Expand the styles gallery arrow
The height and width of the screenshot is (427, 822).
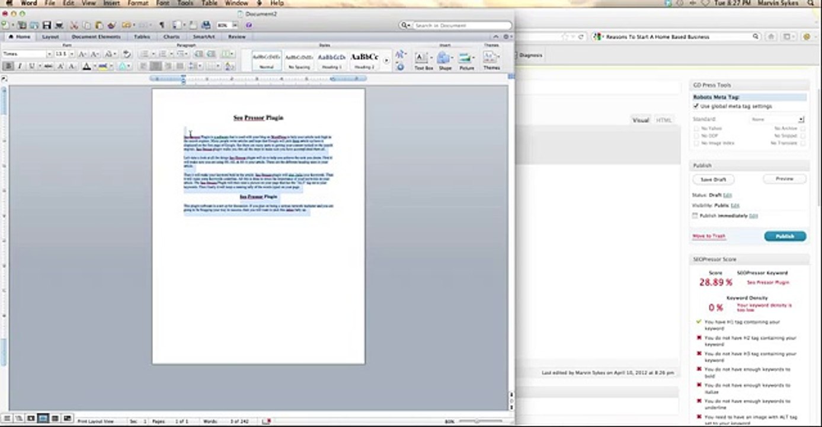(386, 60)
